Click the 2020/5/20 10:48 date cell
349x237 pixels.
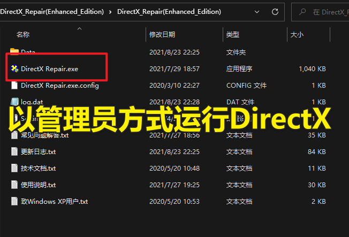tap(174, 169)
